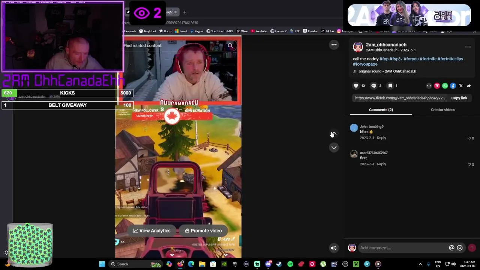Open Microsoft Edge from the taskbar
The image size is (480, 270).
191,264
